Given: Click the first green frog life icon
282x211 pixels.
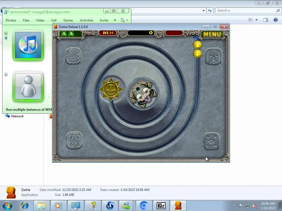Looking at the screenshot, I should pos(64,34).
